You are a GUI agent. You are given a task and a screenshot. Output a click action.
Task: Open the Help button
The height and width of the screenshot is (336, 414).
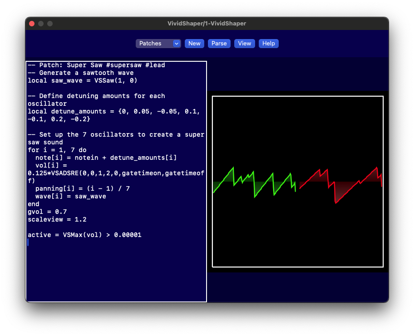[x=268, y=44]
